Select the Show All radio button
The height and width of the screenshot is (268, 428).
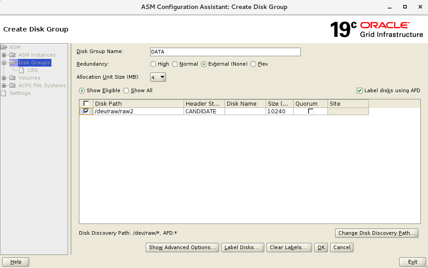tap(126, 91)
